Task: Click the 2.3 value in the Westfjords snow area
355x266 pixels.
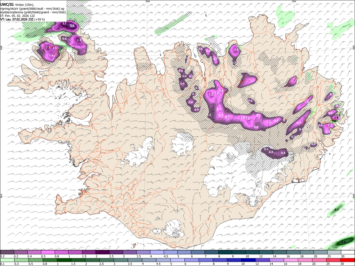Action: coord(48,48)
